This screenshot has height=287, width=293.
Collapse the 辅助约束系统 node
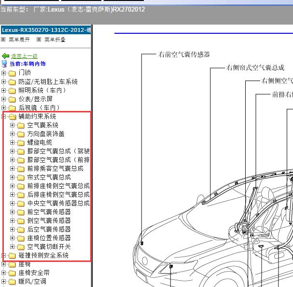click(x=3, y=116)
